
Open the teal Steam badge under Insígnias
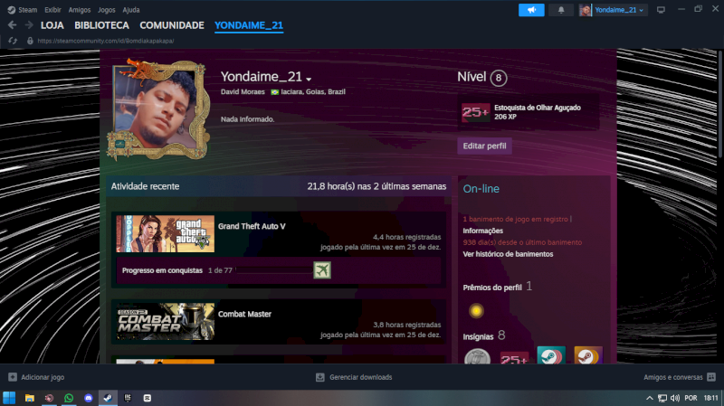pyautogui.click(x=551, y=354)
